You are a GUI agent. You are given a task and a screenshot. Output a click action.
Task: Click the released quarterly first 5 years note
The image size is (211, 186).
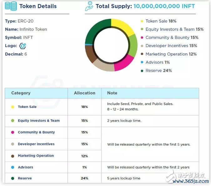click(x=149, y=144)
